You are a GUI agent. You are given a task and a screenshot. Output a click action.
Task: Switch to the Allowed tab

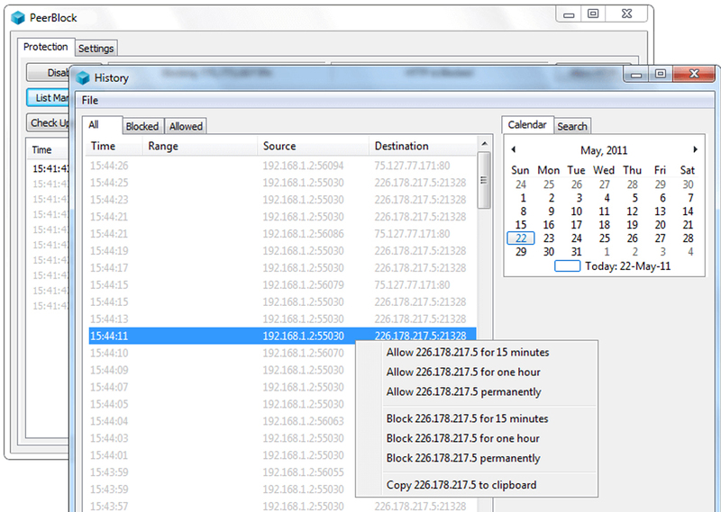[x=186, y=126]
